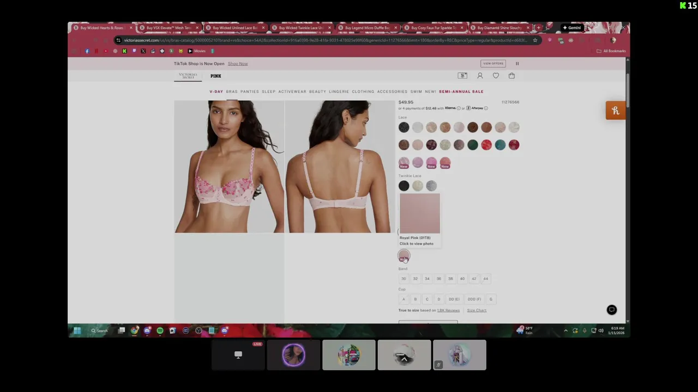
Task: Open the SEMI-ANNUAL SALE menu
Action: (461, 91)
